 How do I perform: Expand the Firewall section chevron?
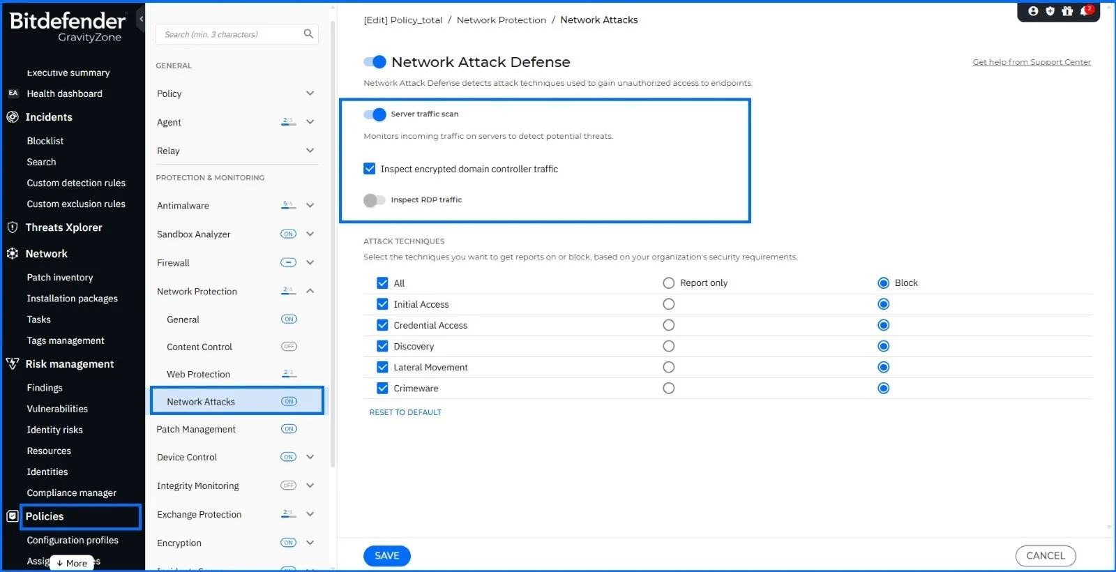[310, 263]
